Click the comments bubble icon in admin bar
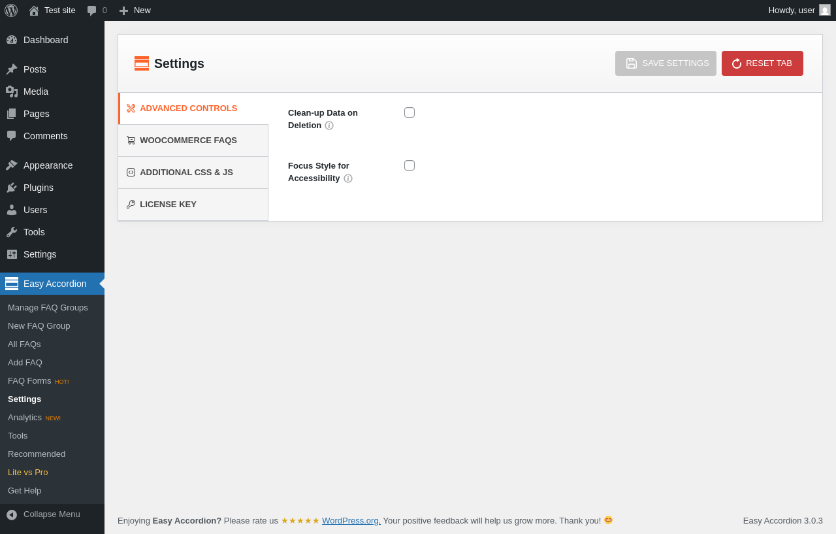 coord(92,10)
